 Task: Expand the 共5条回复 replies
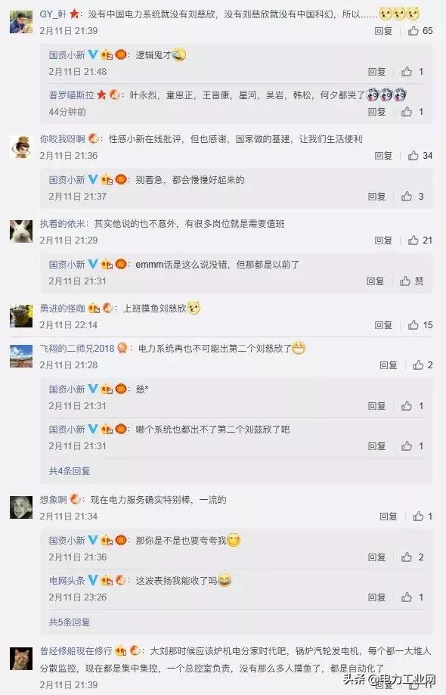coord(70,622)
